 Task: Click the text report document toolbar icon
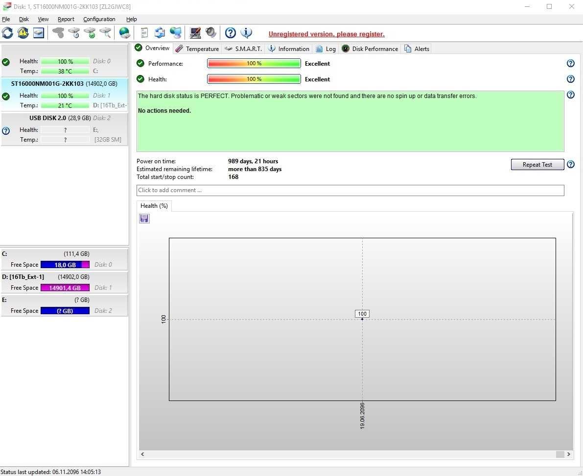pyautogui.click(x=144, y=33)
